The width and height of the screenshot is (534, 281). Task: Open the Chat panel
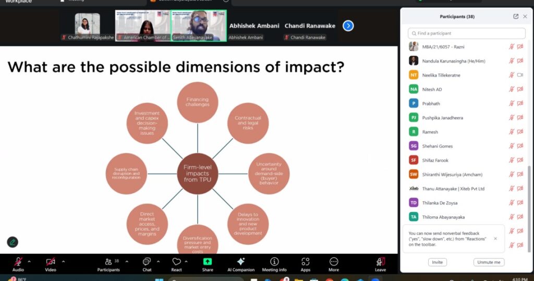[147, 264]
